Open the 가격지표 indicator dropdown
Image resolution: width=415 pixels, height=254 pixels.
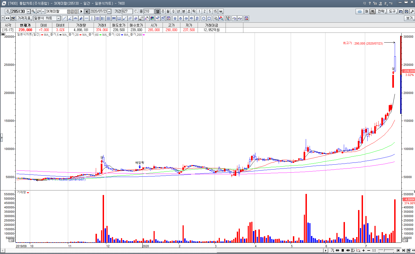[x=24, y=18]
